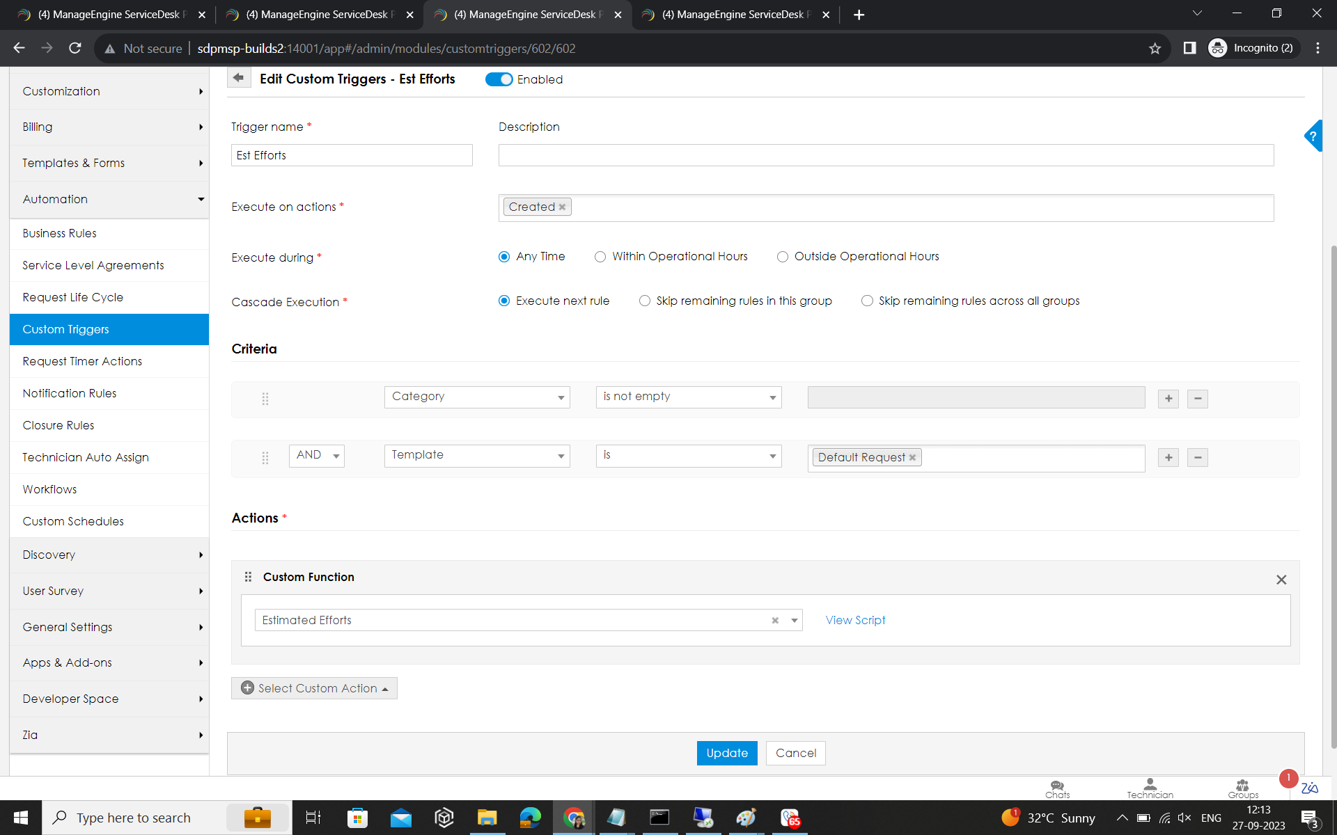The width and height of the screenshot is (1337, 835).
Task: Select Within Operational Hours radio
Action: 600,257
